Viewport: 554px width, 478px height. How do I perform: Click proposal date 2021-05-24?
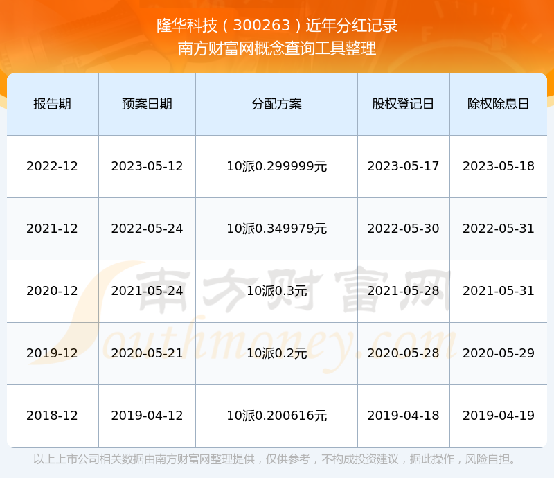[x=147, y=291]
